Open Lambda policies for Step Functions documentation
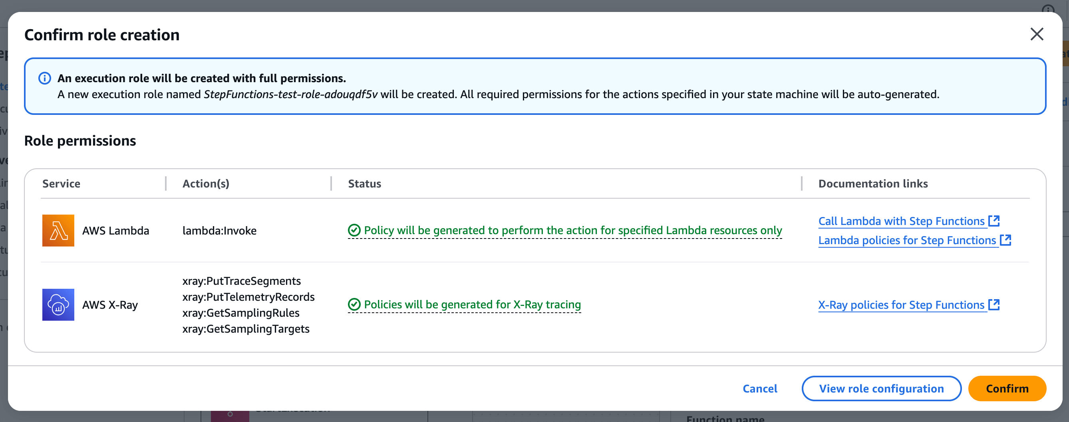This screenshot has width=1069, height=422. [x=907, y=240]
